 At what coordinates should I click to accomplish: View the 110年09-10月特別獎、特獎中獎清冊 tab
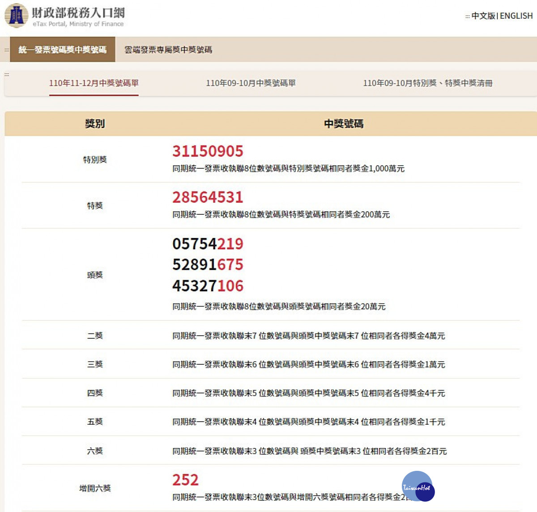[428, 83]
